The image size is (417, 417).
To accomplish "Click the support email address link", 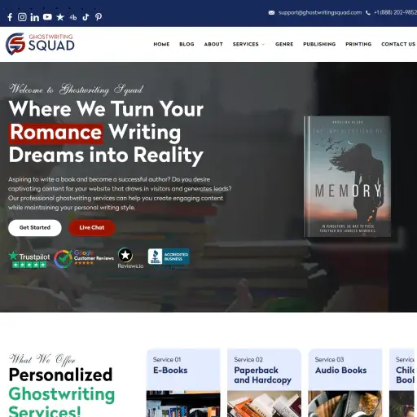I will [x=320, y=12].
